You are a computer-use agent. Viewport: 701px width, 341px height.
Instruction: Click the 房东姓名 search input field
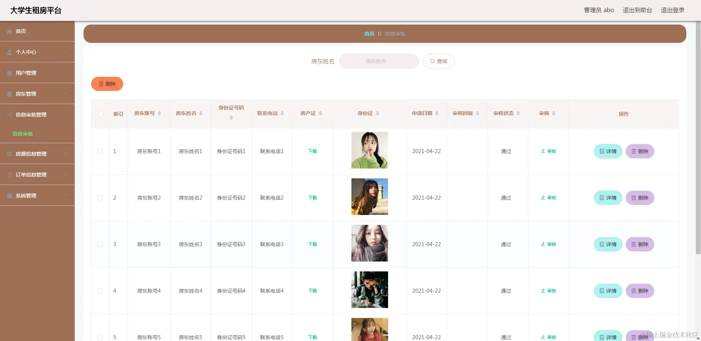379,61
